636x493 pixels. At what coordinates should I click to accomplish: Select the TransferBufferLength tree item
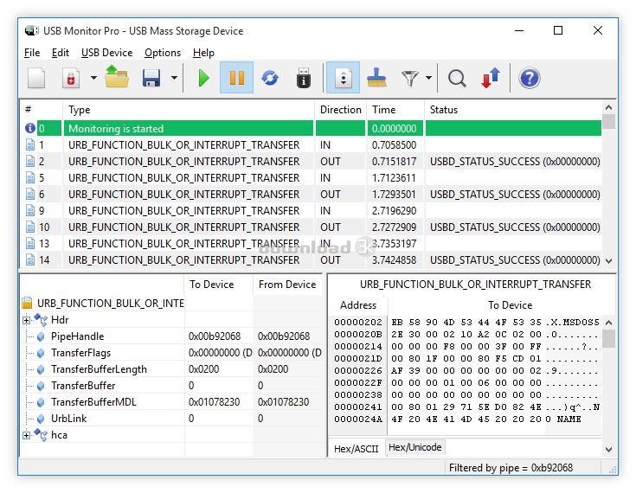[99, 369]
